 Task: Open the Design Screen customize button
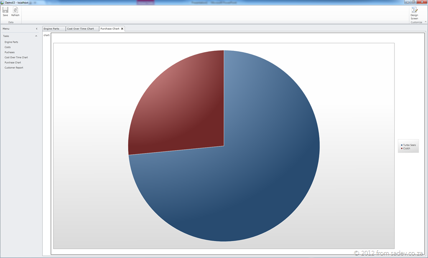pos(414,13)
